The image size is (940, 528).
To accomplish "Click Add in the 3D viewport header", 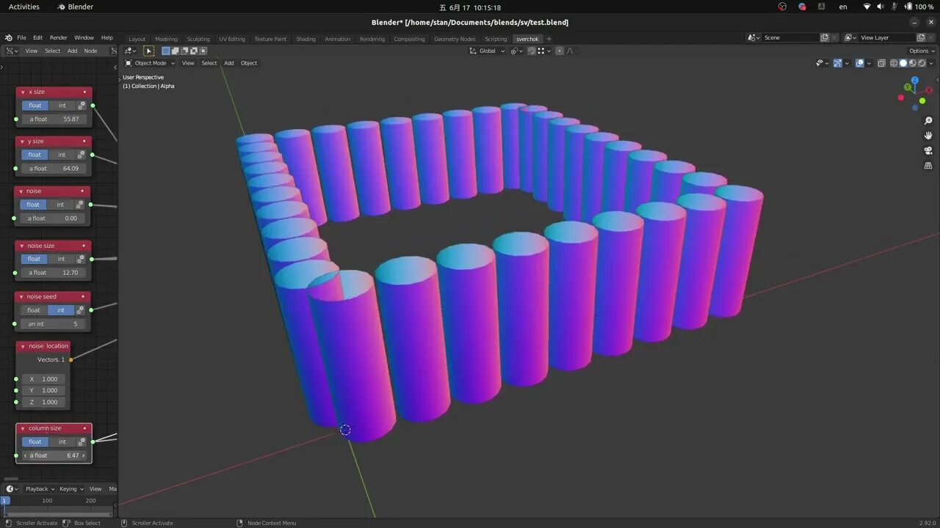I will pos(229,63).
